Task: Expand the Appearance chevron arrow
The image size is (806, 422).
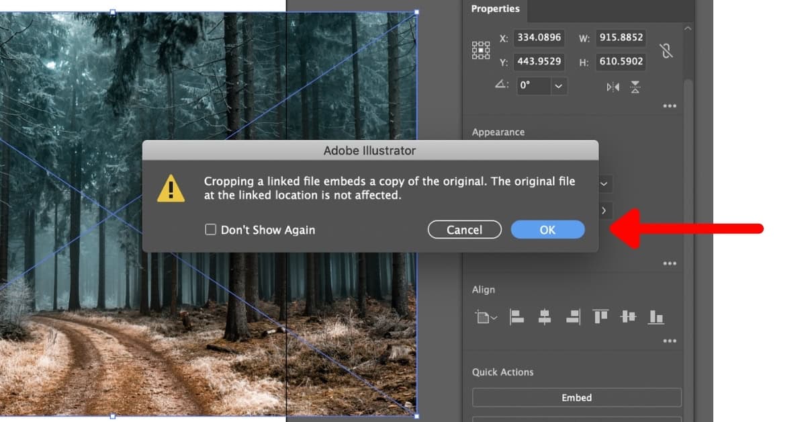Action: [x=603, y=210]
